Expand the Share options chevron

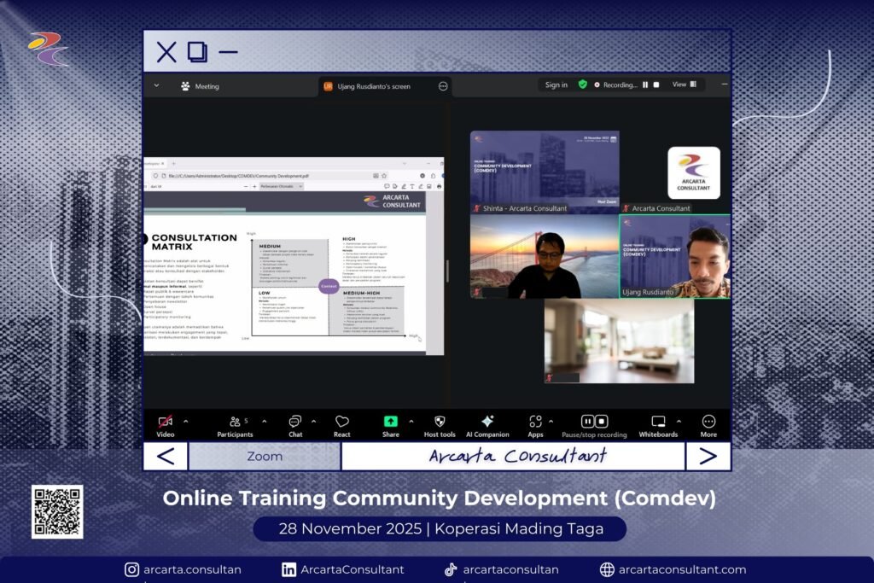coord(411,421)
